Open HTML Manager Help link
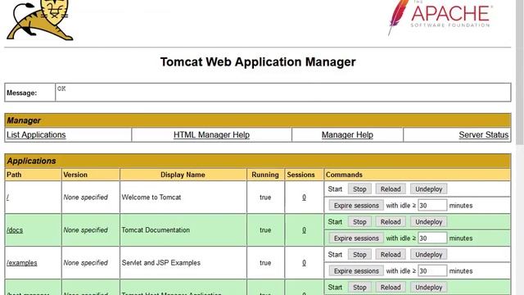 tap(211, 134)
